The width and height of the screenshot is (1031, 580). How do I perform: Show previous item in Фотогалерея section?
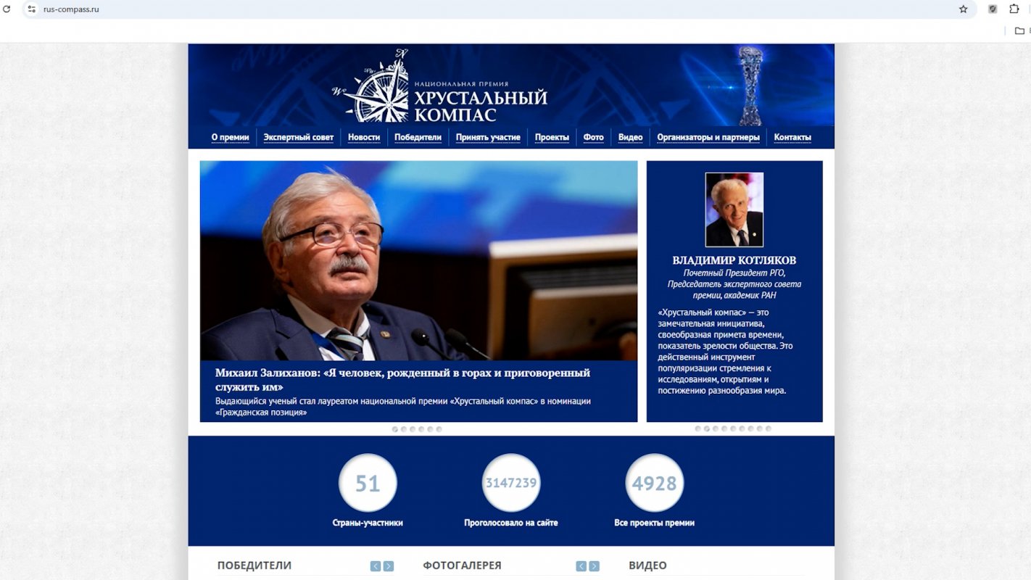(581, 566)
